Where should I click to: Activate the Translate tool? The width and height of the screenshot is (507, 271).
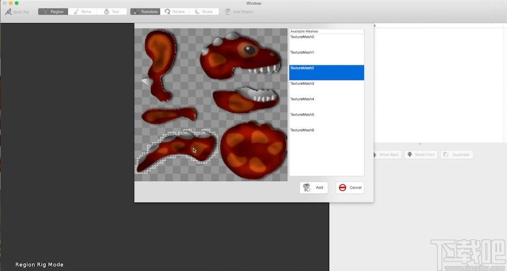click(x=145, y=12)
